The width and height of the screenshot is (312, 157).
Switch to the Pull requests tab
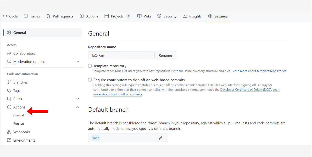(60, 16)
